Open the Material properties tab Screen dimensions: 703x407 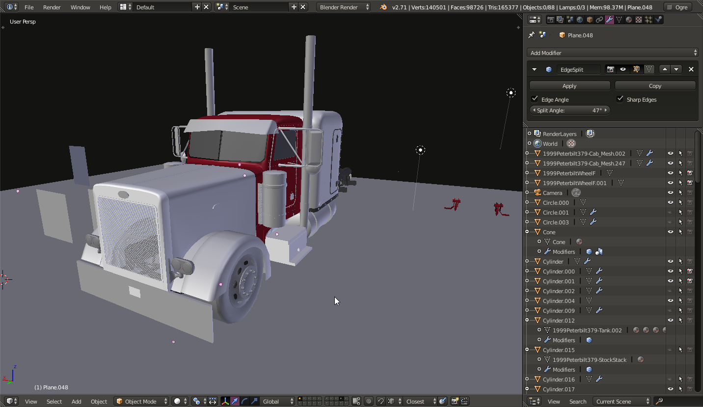[629, 20]
